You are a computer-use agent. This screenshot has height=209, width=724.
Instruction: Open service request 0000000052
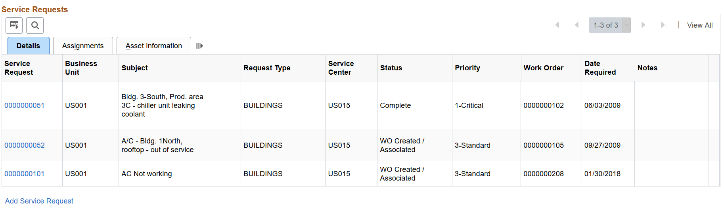25,145
